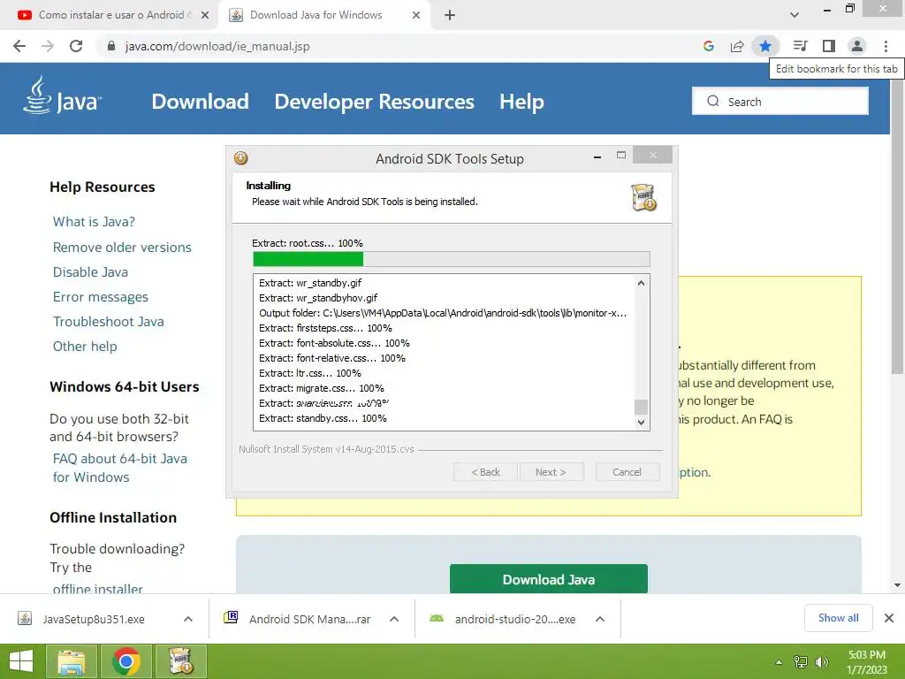Image resolution: width=905 pixels, height=679 pixels.
Task: Click the share page icon
Action: point(737,46)
